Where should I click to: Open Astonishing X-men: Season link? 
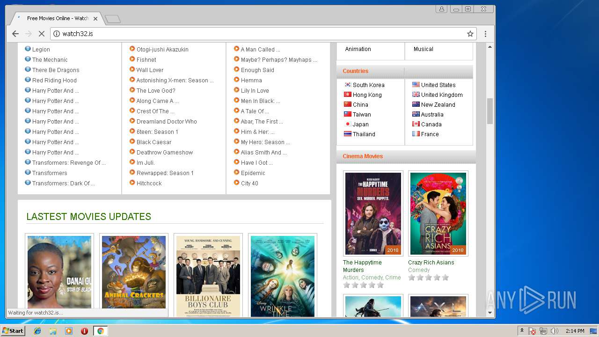coord(175,81)
